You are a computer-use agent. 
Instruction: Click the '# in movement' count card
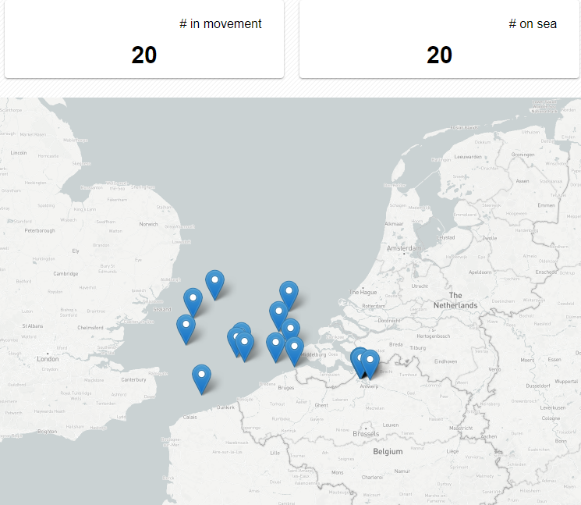143,39
